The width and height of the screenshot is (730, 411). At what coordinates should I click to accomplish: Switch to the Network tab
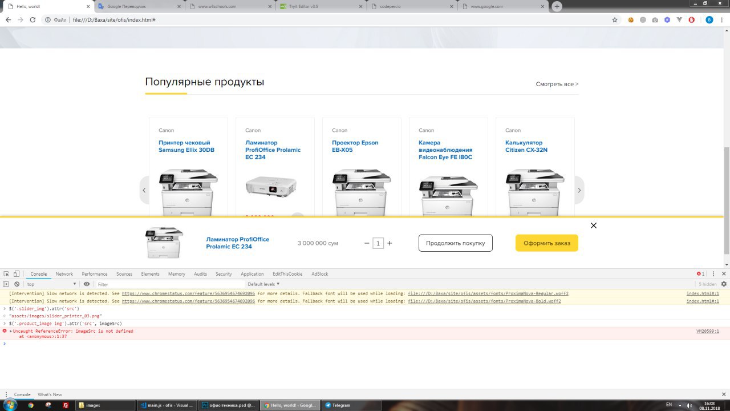(x=64, y=274)
